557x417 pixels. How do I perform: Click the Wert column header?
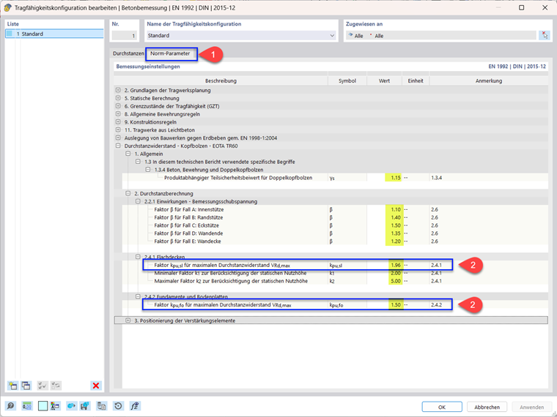pyautogui.click(x=384, y=80)
